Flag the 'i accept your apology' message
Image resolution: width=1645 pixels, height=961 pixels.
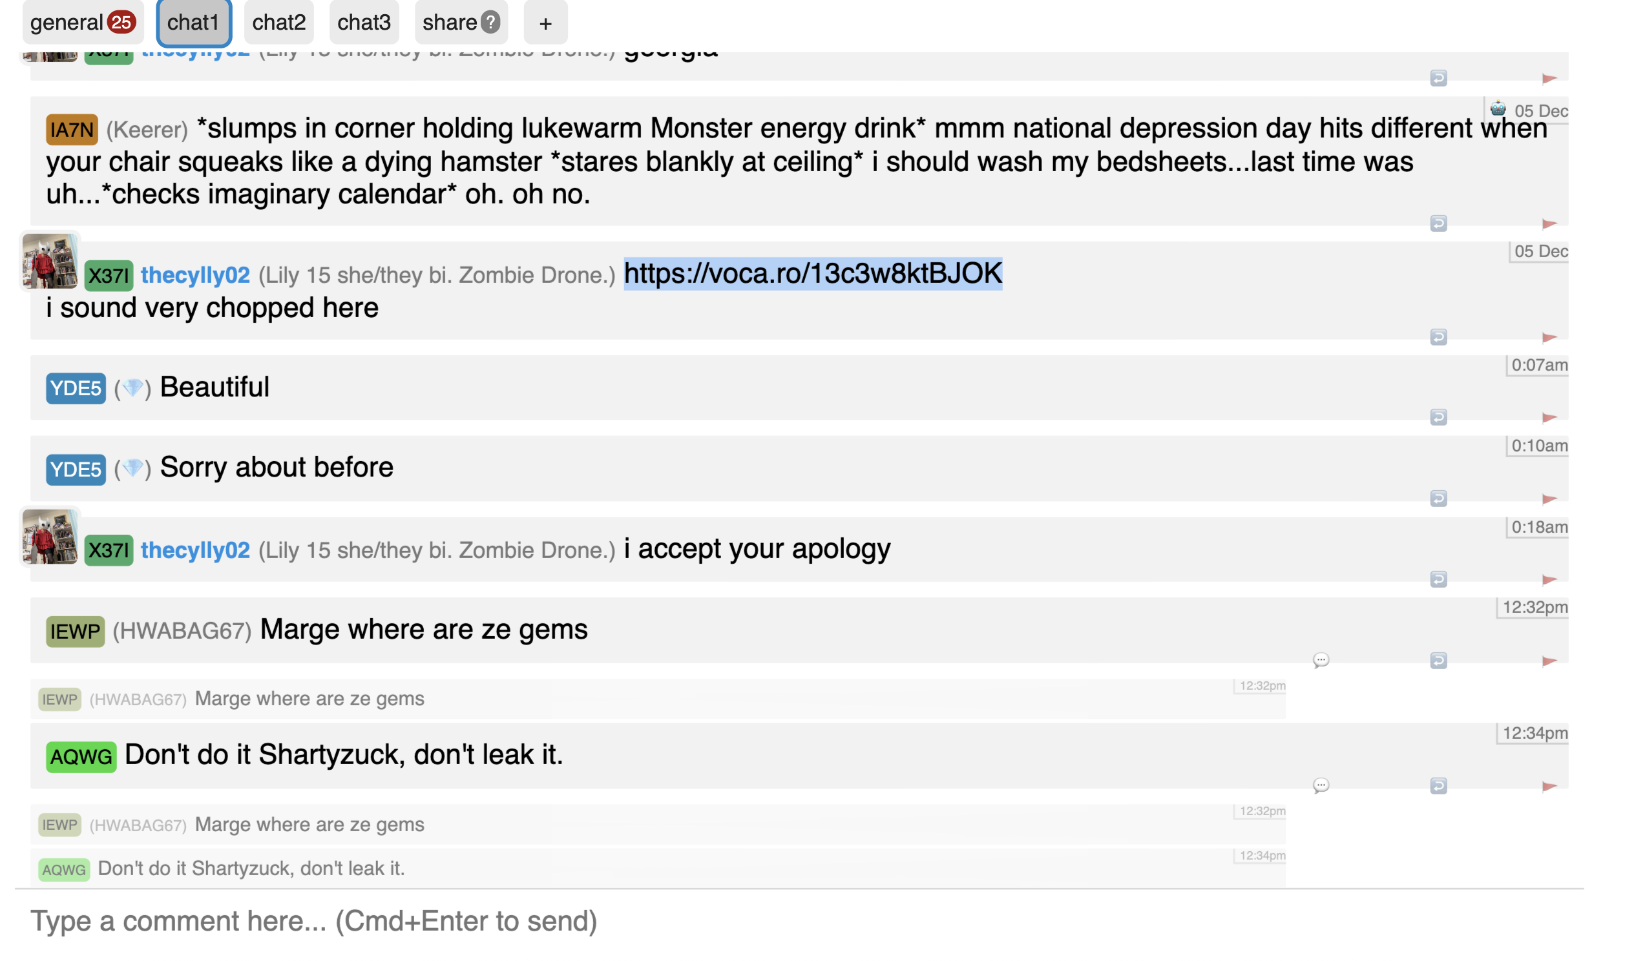pyautogui.click(x=1549, y=580)
